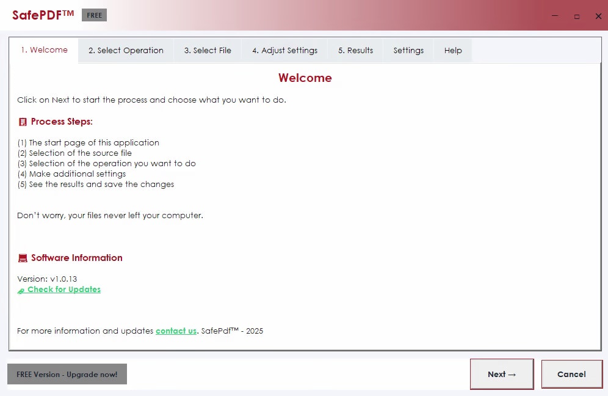Image resolution: width=608 pixels, height=396 pixels.
Task: Click the FREE badge beside SafePDF logo
Action: coord(94,15)
